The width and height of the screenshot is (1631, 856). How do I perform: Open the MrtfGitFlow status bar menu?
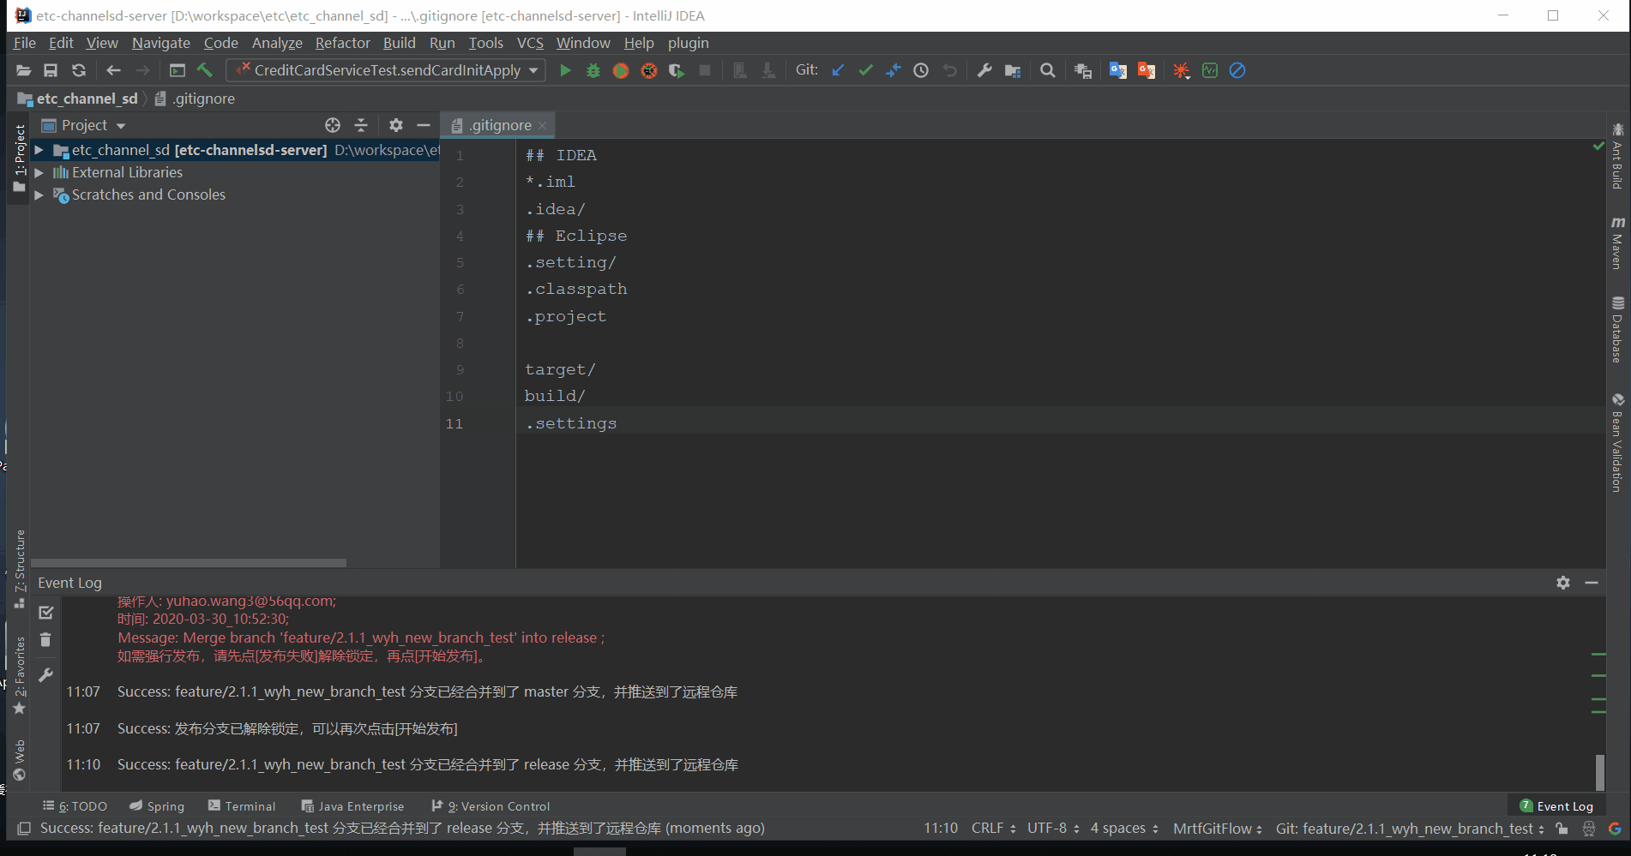[1218, 829]
